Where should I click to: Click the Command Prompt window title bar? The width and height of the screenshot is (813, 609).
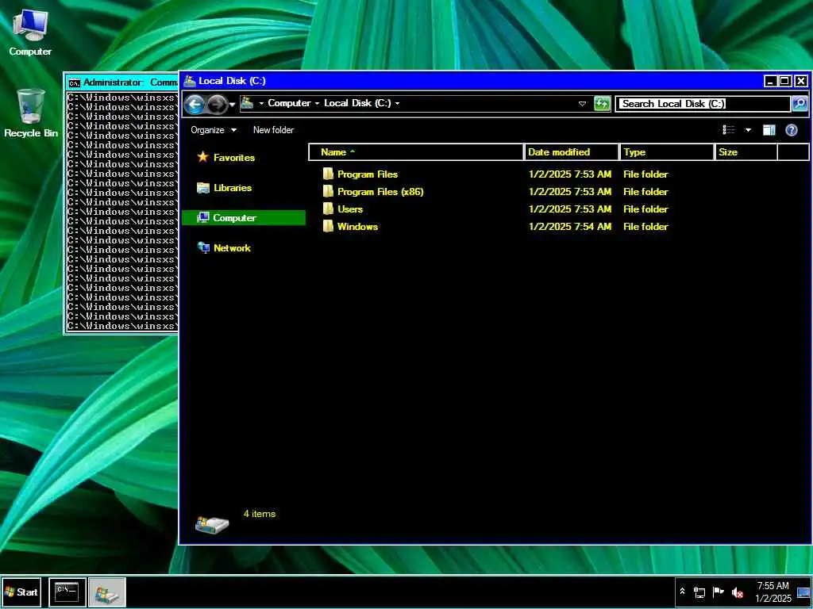pyautogui.click(x=121, y=82)
